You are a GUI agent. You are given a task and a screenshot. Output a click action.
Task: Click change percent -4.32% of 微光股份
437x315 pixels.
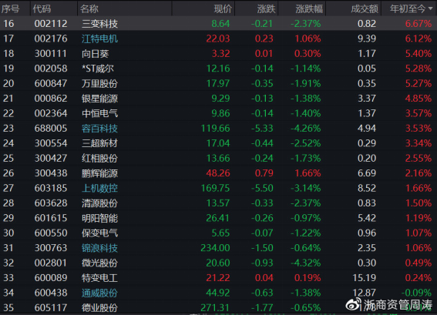tap(306, 263)
